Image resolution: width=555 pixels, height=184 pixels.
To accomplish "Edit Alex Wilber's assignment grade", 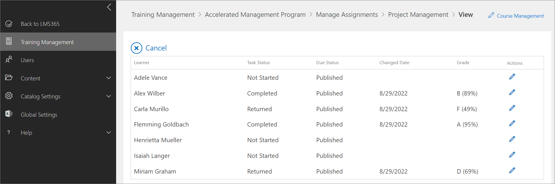I will coord(512,92).
